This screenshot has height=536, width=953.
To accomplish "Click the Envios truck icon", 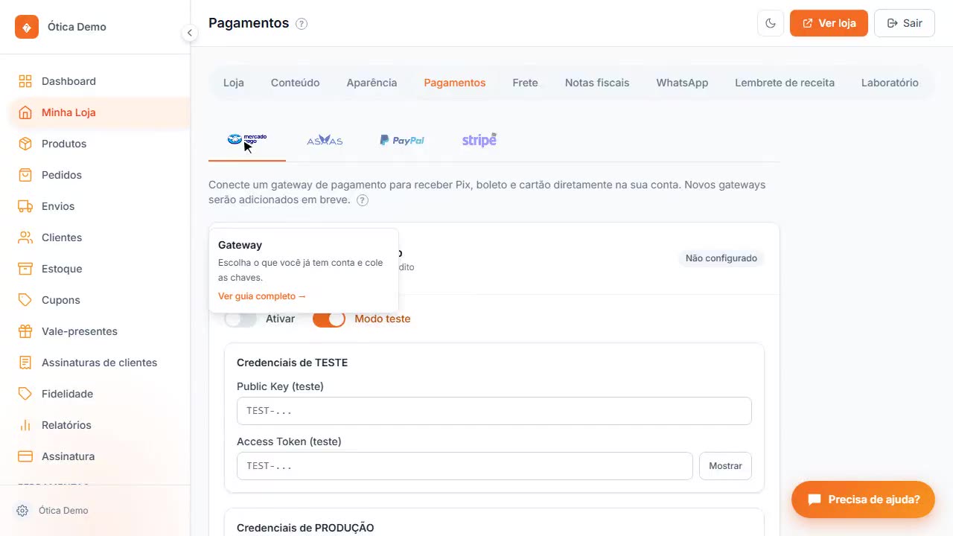I will pos(25,206).
